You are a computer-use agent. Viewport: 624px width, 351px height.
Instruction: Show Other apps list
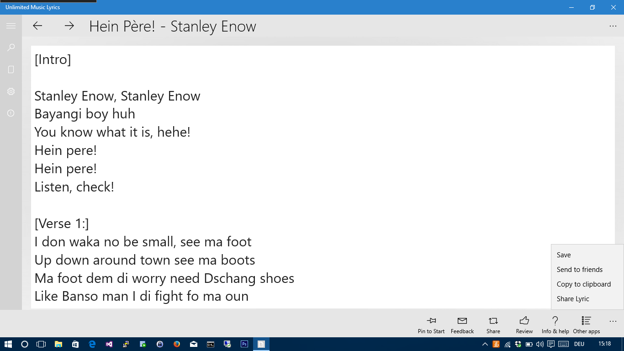586,324
